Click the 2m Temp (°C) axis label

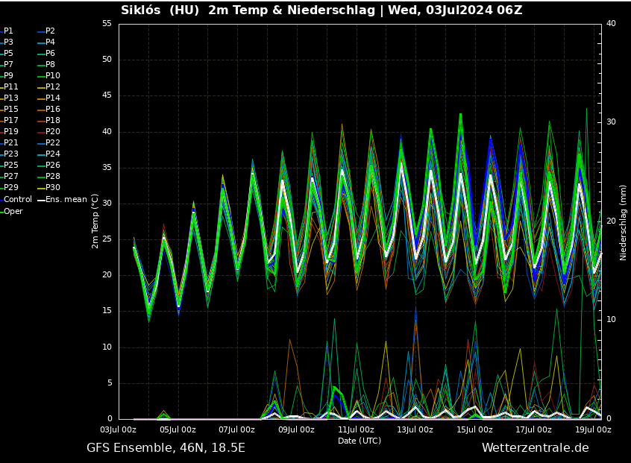[95, 221]
